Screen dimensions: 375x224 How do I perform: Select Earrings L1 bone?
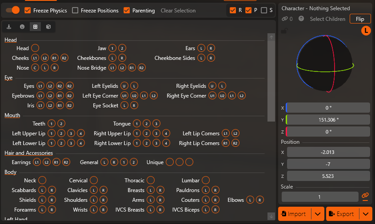point(36,162)
